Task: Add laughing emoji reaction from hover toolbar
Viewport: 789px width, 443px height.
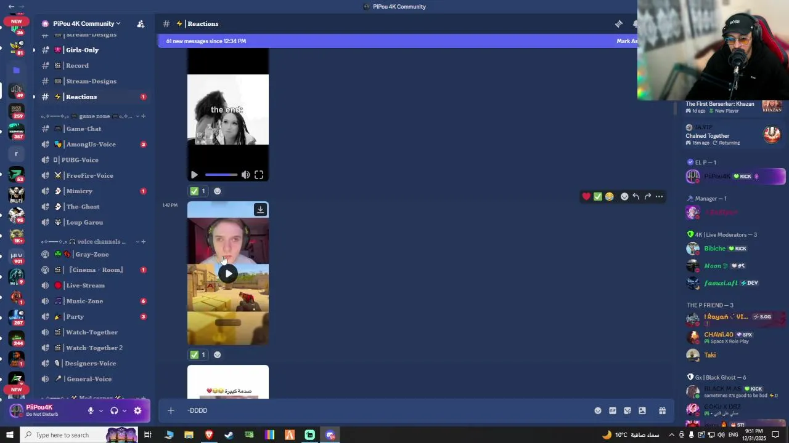Action: tap(610, 196)
